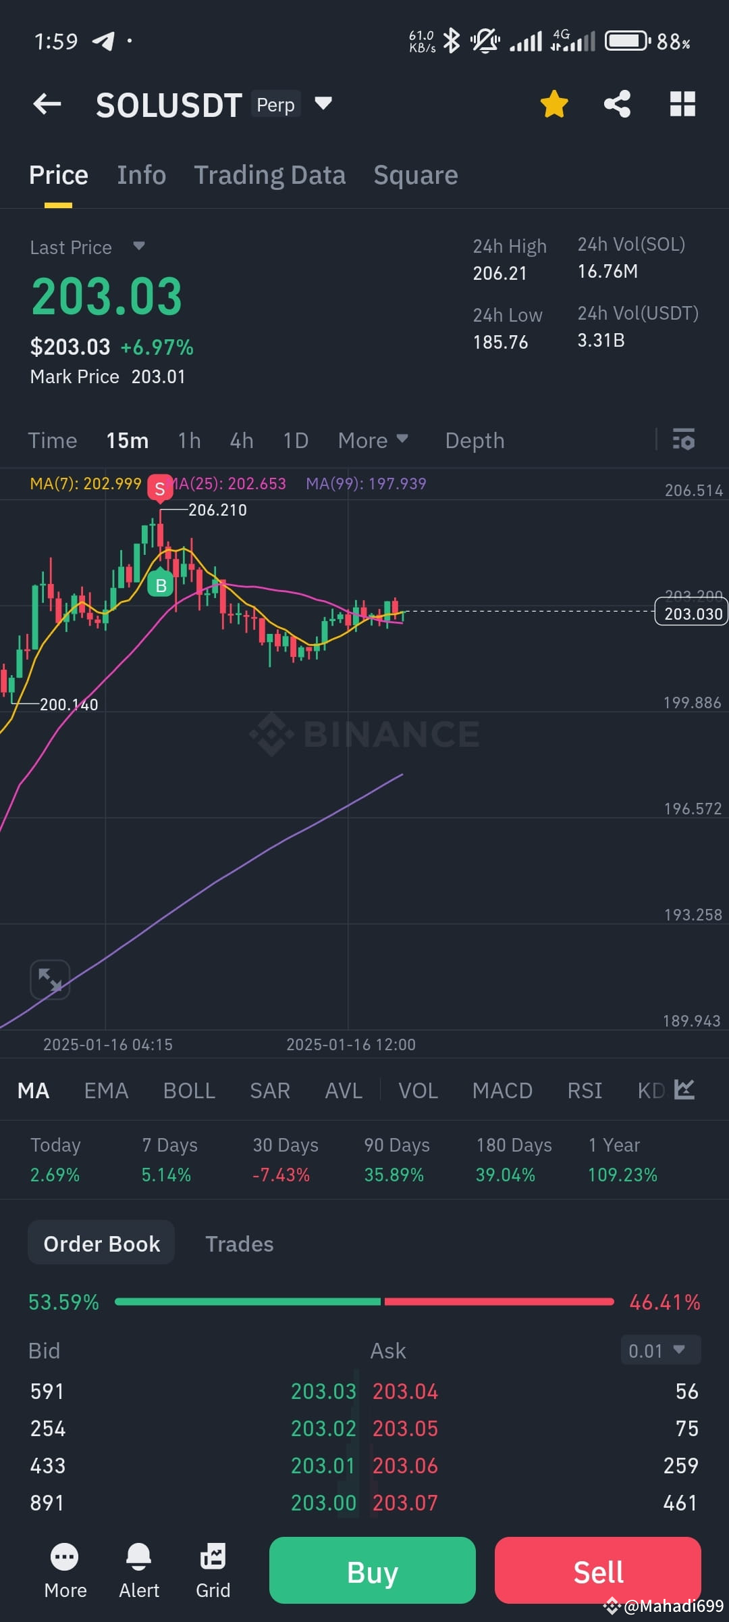Tap bid price 203.00
The width and height of the screenshot is (729, 1622).
coord(323,1502)
